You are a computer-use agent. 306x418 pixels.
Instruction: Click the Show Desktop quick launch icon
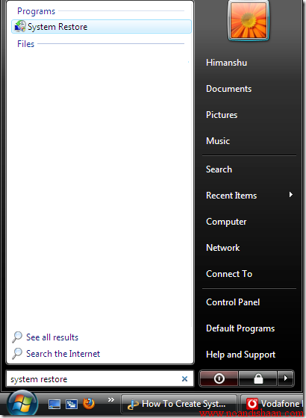click(54, 405)
